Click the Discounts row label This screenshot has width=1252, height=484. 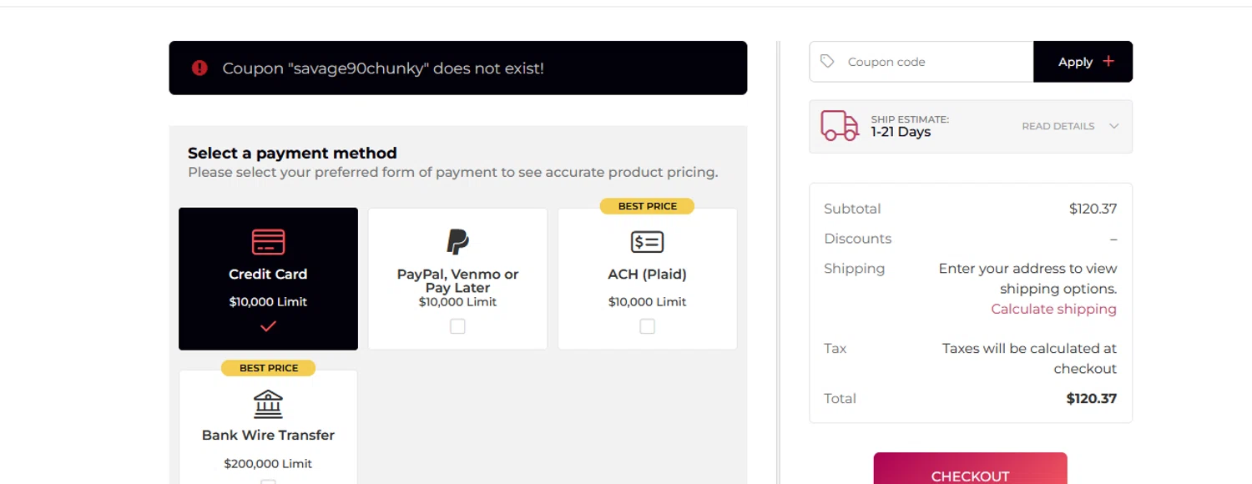(857, 239)
